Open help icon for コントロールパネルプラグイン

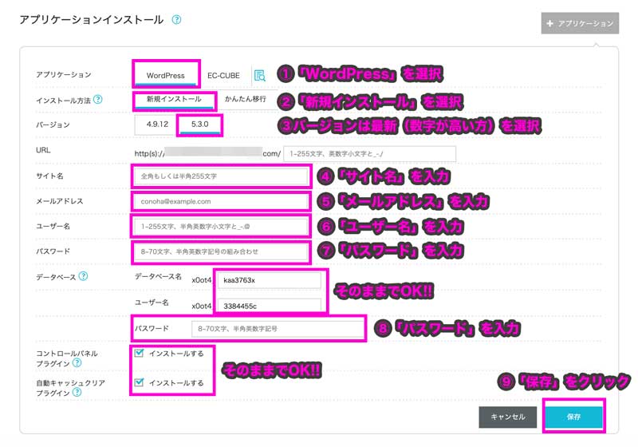click(77, 362)
